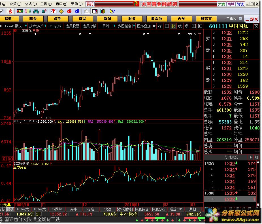Close the 中国国航 quote panel X box
262x224 pixels.
(256, 26)
